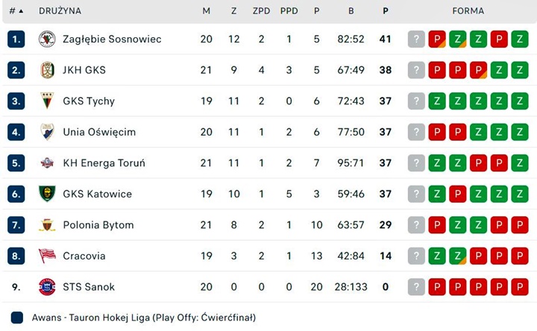This screenshot has height=331, width=537.
Task: Click the STS Sanok team logo
Action: point(47,287)
